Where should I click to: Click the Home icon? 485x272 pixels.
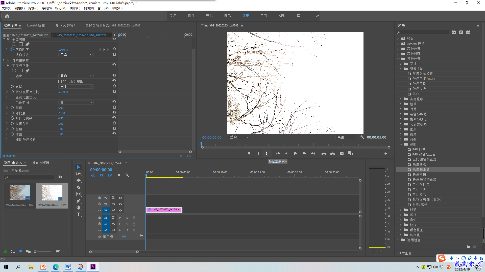[x=7, y=16]
